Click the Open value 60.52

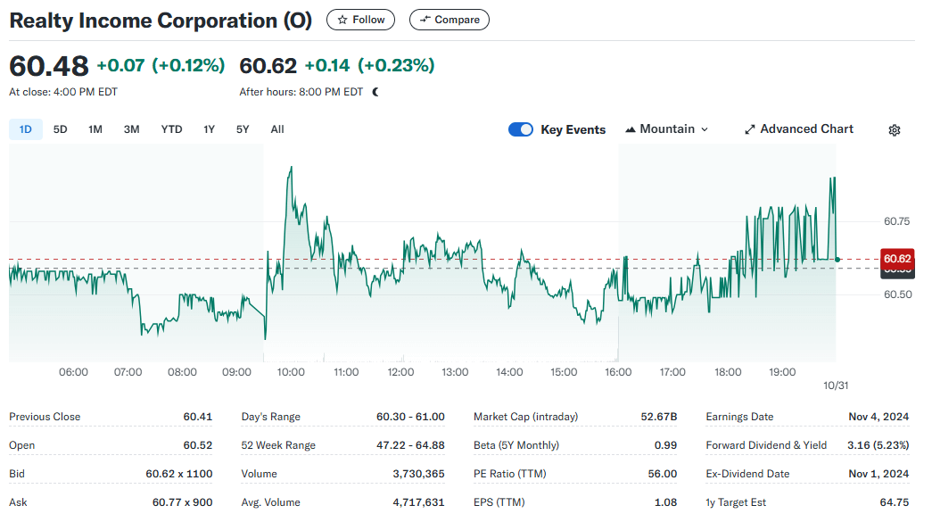pos(197,445)
